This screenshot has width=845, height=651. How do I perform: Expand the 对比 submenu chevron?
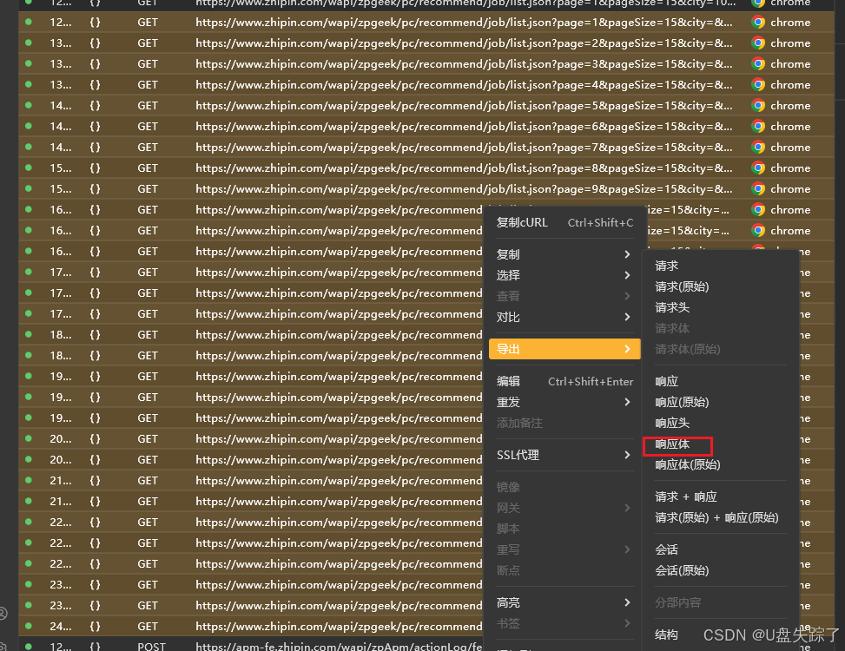(x=627, y=317)
